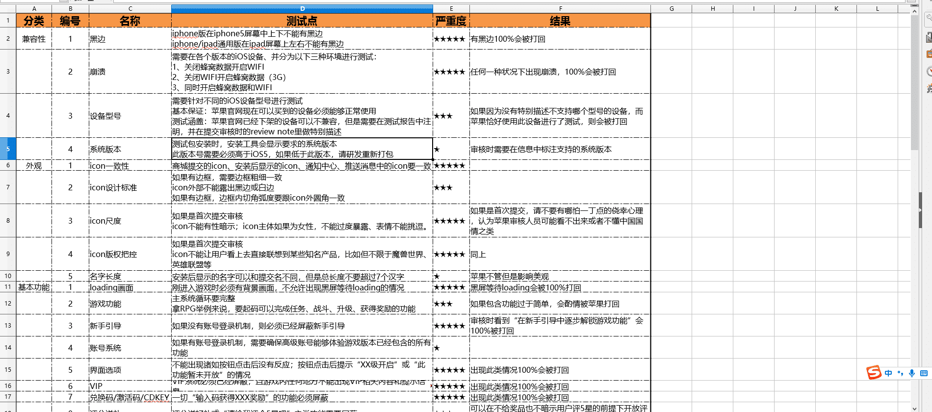Screen dimensions: 932x412
Task: Open Sogou soft keyboard icon
Action: point(924,373)
